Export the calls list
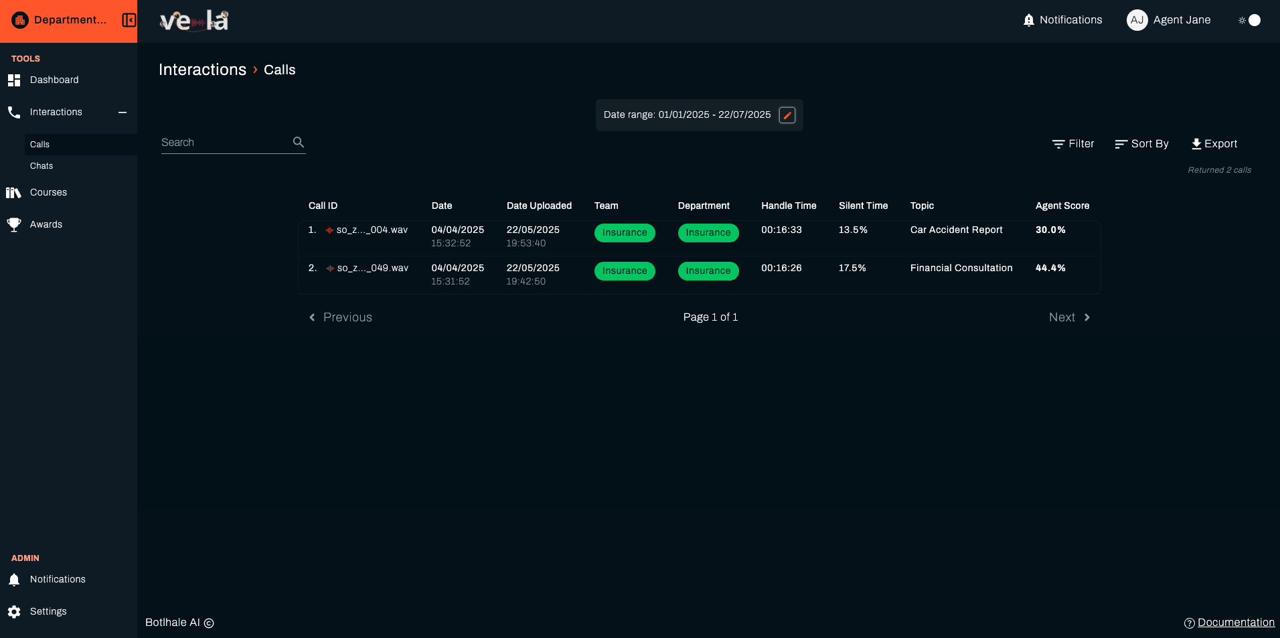1280x638 pixels. [x=1214, y=144]
